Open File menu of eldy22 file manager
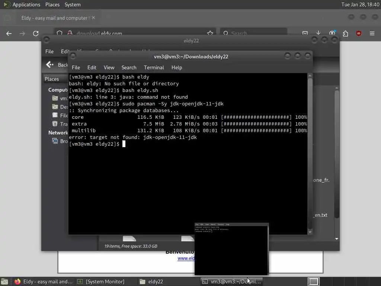 49,51
